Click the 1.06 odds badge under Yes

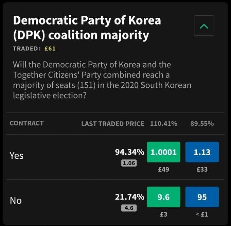(129, 163)
